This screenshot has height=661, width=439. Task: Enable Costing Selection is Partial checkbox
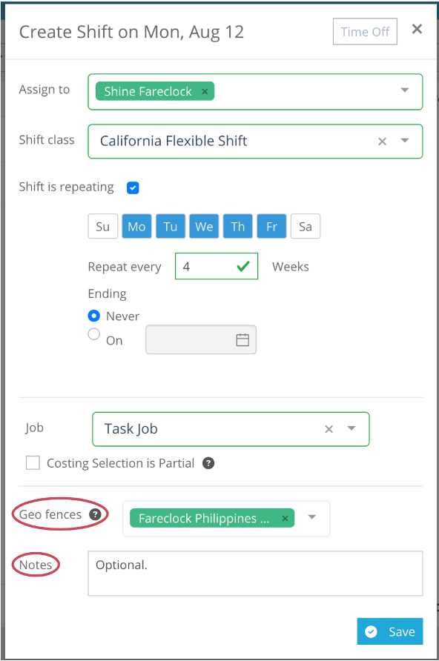click(33, 463)
